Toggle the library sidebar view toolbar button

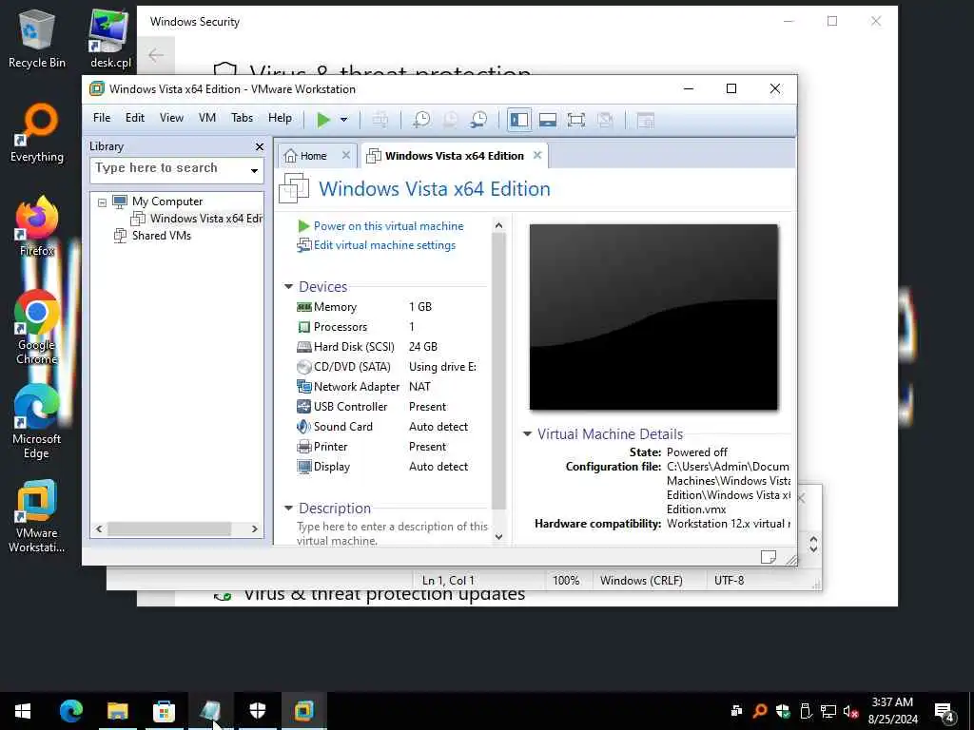[x=519, y=119]
